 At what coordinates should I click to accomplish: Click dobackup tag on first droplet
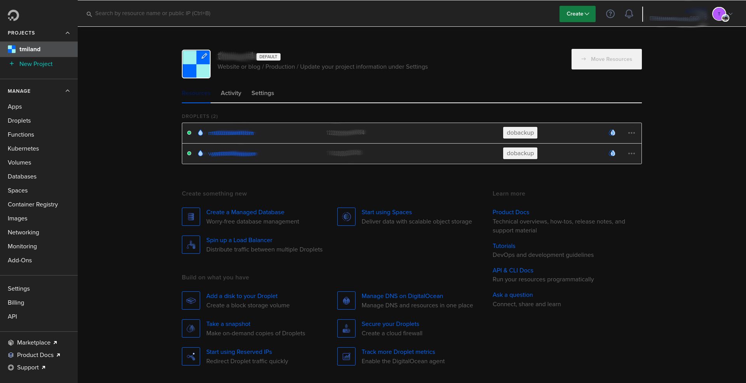tap(520, 133)
